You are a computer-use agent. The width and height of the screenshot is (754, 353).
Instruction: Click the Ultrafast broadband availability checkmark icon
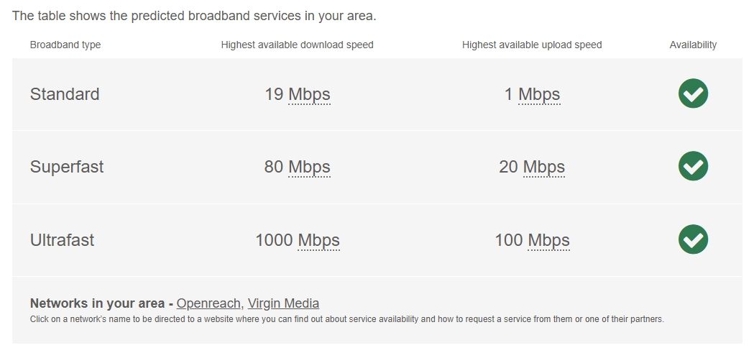(x=693, y=239)
